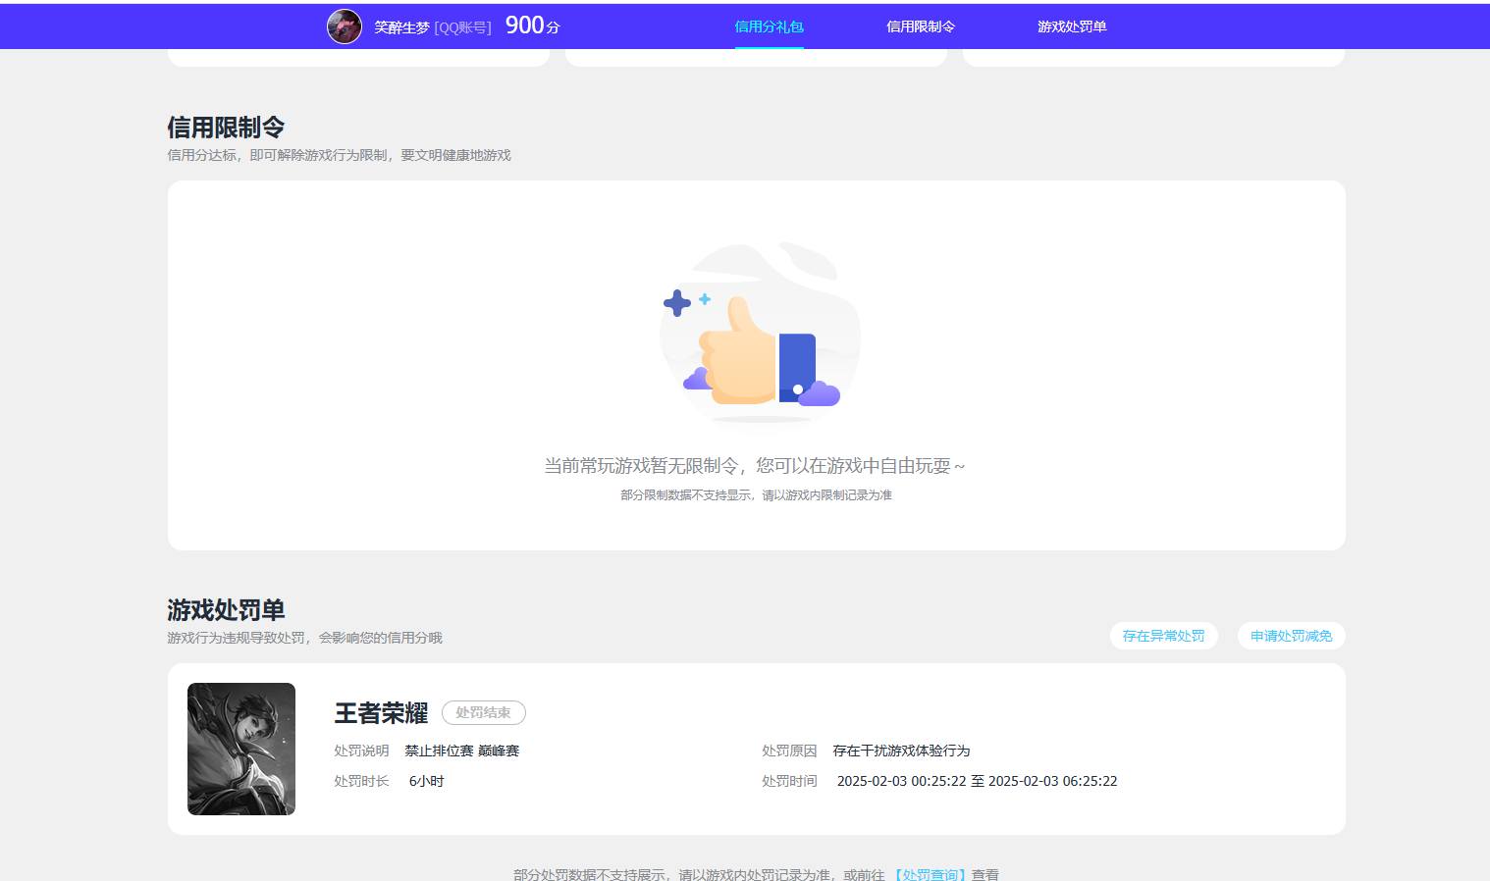Click the 王者荣耀 game cover thumbnail

click(241, 749)
